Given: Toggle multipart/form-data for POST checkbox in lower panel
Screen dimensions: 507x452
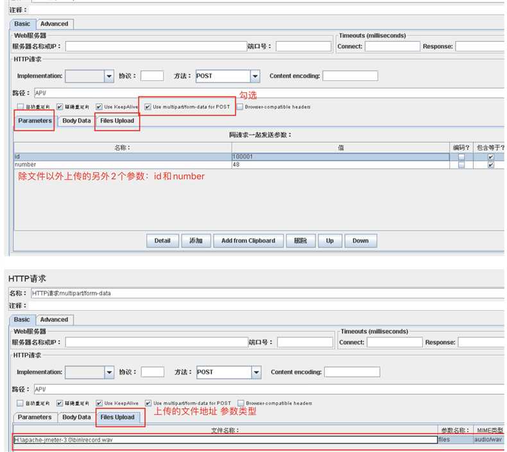Looking at the screenshot, I should click(x=148, y=403).
